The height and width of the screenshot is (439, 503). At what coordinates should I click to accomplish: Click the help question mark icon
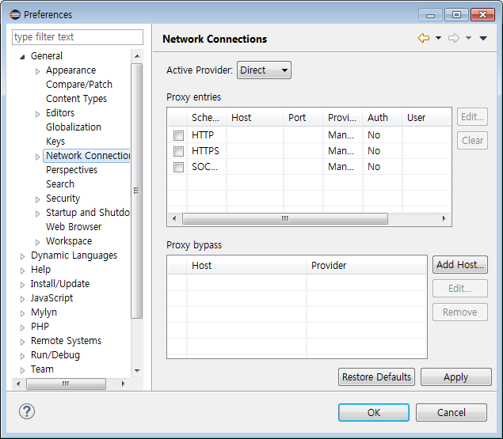27,411
